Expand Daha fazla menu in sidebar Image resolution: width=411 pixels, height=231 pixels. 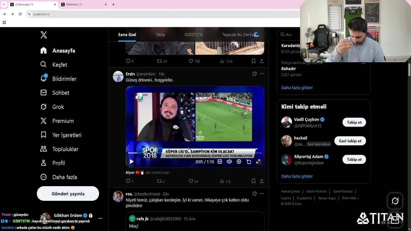click(x=59, y=177)
